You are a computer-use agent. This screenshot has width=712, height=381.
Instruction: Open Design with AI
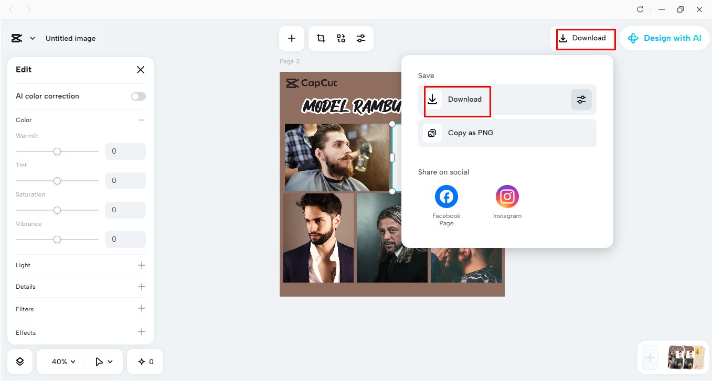[x=665, y=38]
